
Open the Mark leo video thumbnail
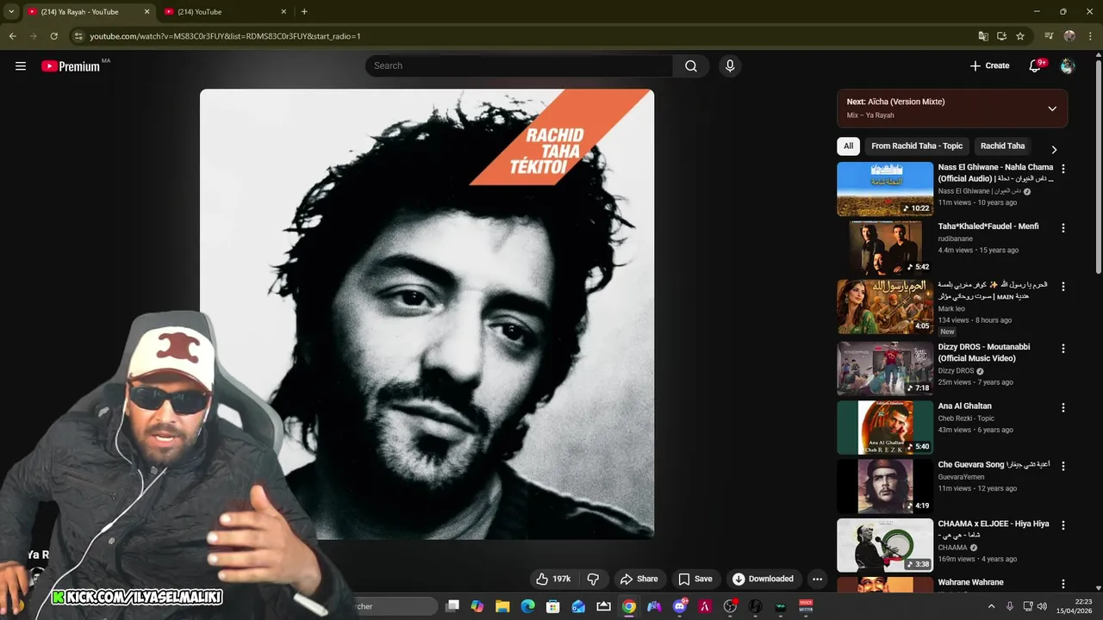[885, 307]
